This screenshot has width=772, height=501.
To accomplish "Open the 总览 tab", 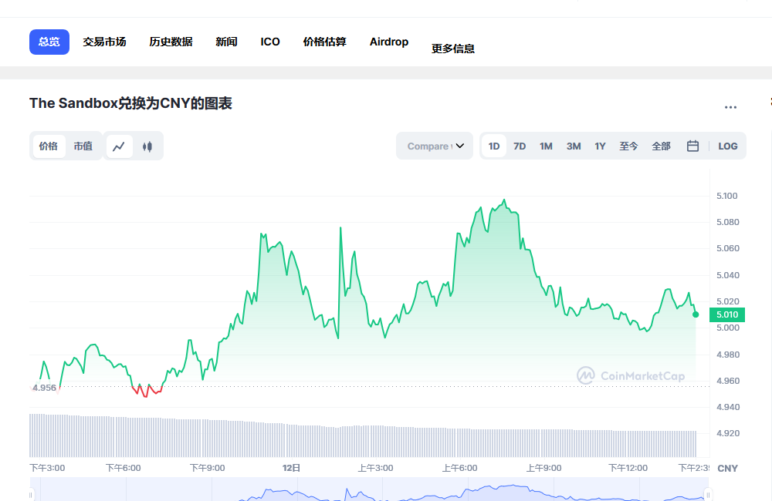I will click(x=49, y=42).
